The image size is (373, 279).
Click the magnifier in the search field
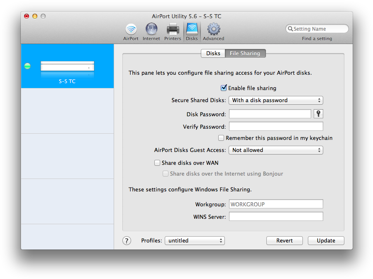290,29
